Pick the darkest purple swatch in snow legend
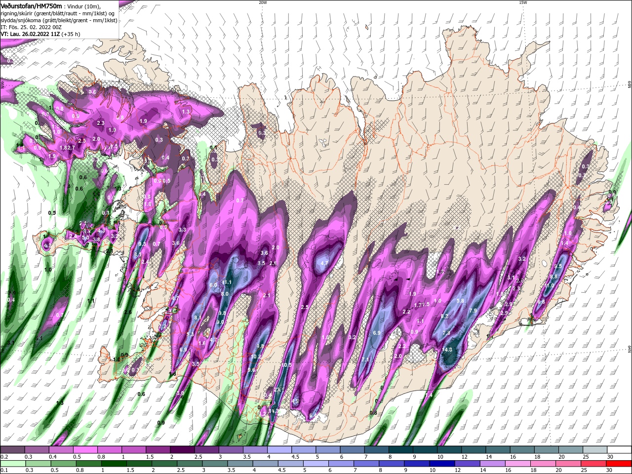Image resolution: width=632 pixels, height=474 pixels. pos(182,450)
